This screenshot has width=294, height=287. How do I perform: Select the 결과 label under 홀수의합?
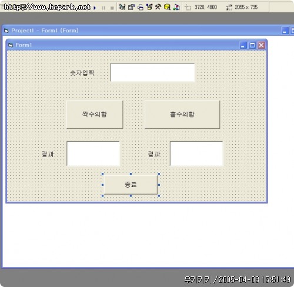click(x=154, y=154)
